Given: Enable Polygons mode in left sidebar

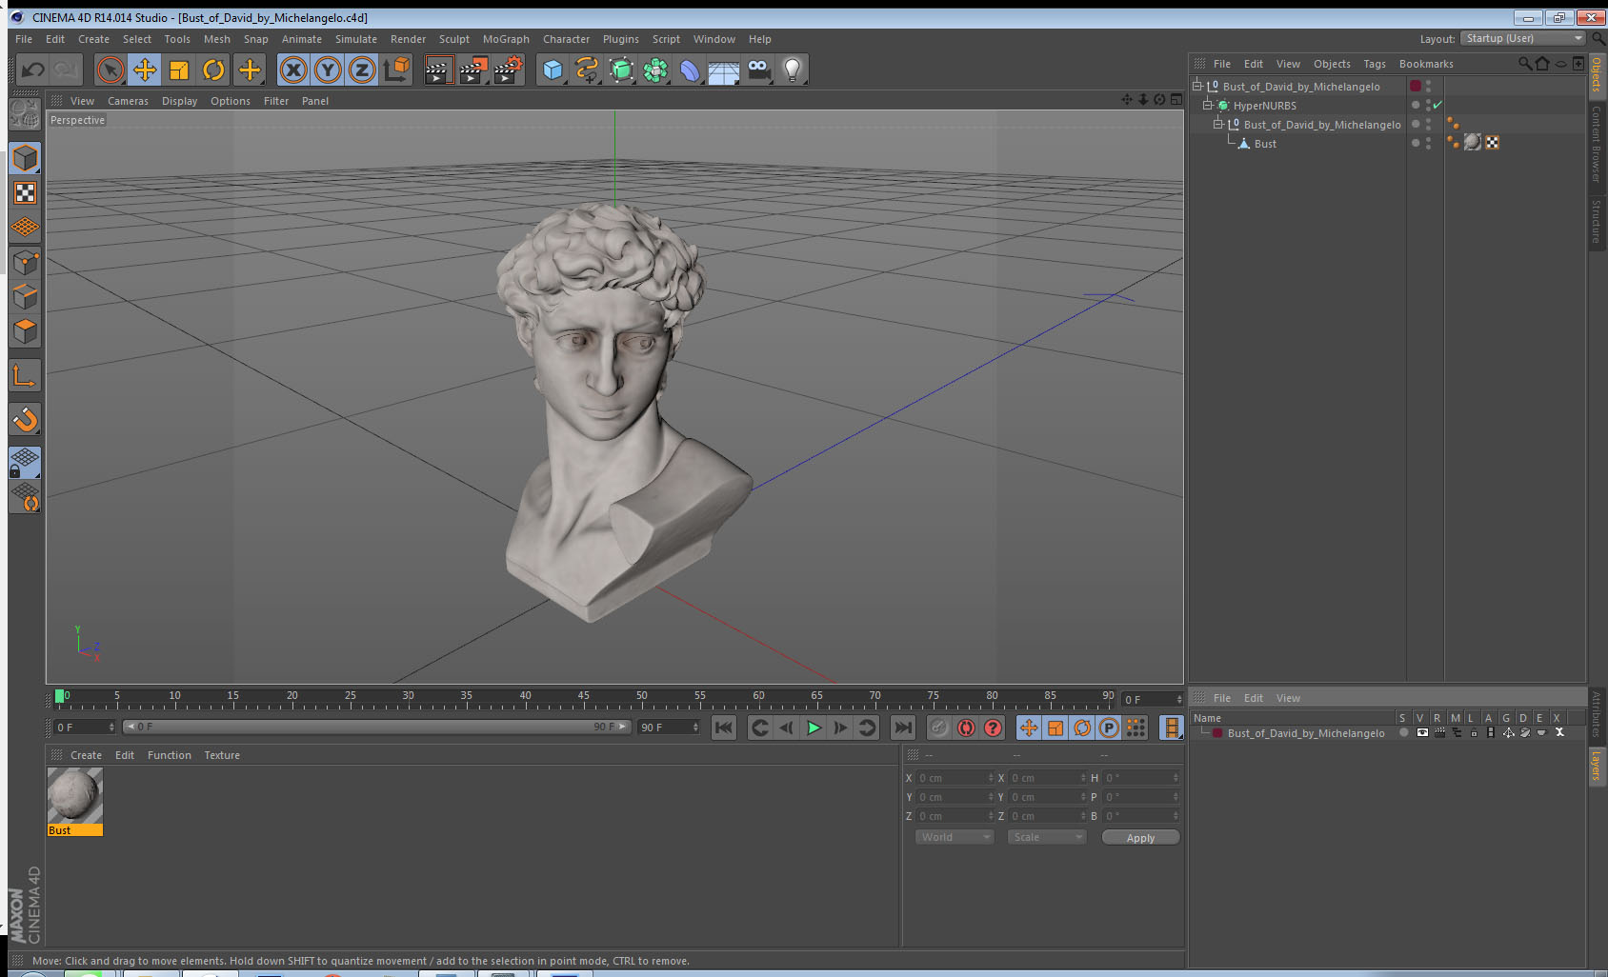Looking at the screenshot, I should (x=25, y=330).
